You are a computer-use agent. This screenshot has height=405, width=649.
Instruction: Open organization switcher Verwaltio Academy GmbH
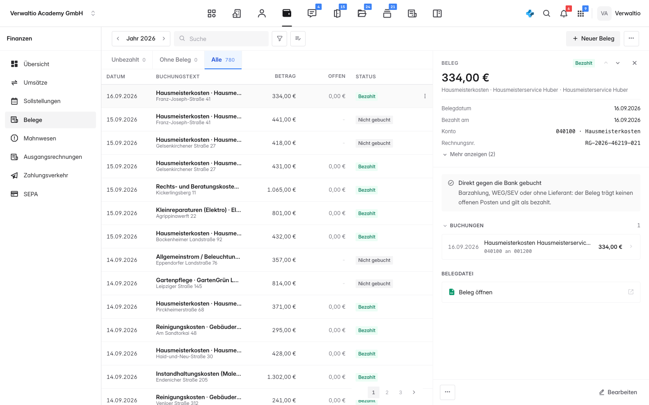pyautogui.click(x=53, y=13)
